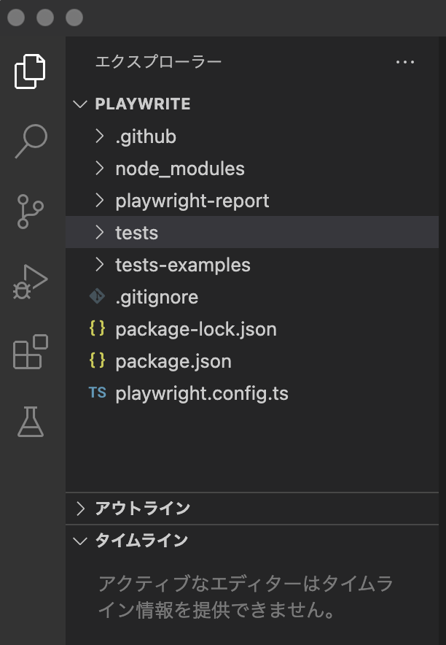Expand the .github folder chevron
The image size is (446, 645).
(99, 136)
